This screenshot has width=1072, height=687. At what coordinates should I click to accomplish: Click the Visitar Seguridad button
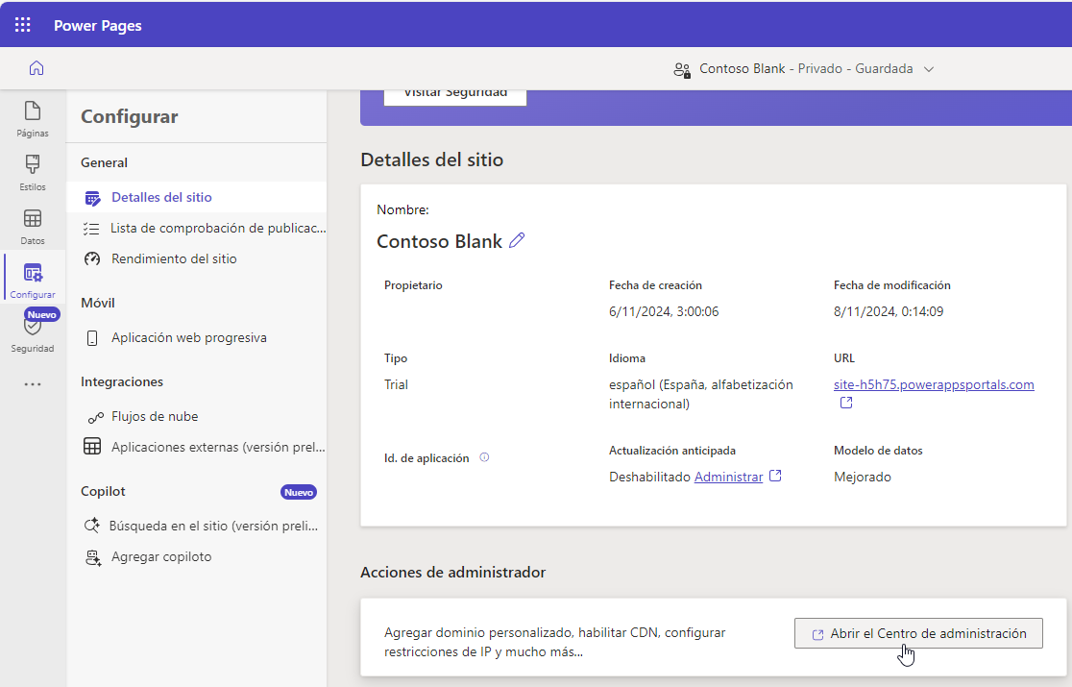coord(455,96)
